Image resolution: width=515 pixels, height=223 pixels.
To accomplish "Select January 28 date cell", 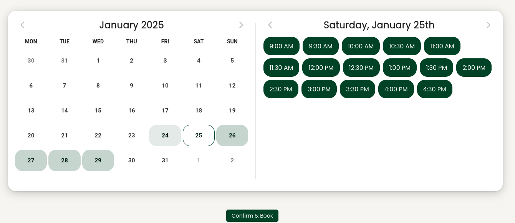I will click(x=65, y=160).
